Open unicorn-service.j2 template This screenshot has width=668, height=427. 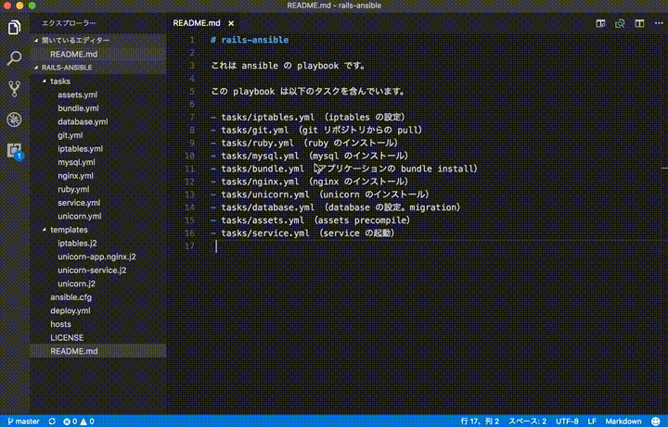coord(92,270)
